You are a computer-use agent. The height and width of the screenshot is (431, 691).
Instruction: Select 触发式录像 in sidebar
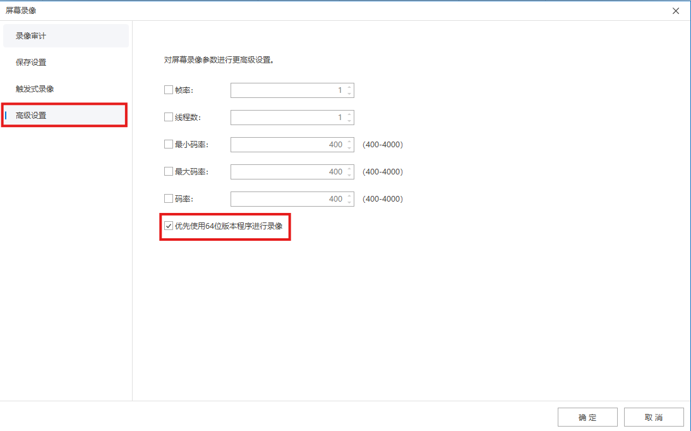pyautogui.click(x=66, y=89)
